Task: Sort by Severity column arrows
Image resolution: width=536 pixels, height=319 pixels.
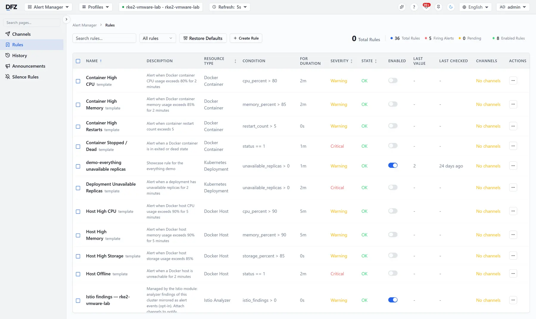Action: point(351,61)
